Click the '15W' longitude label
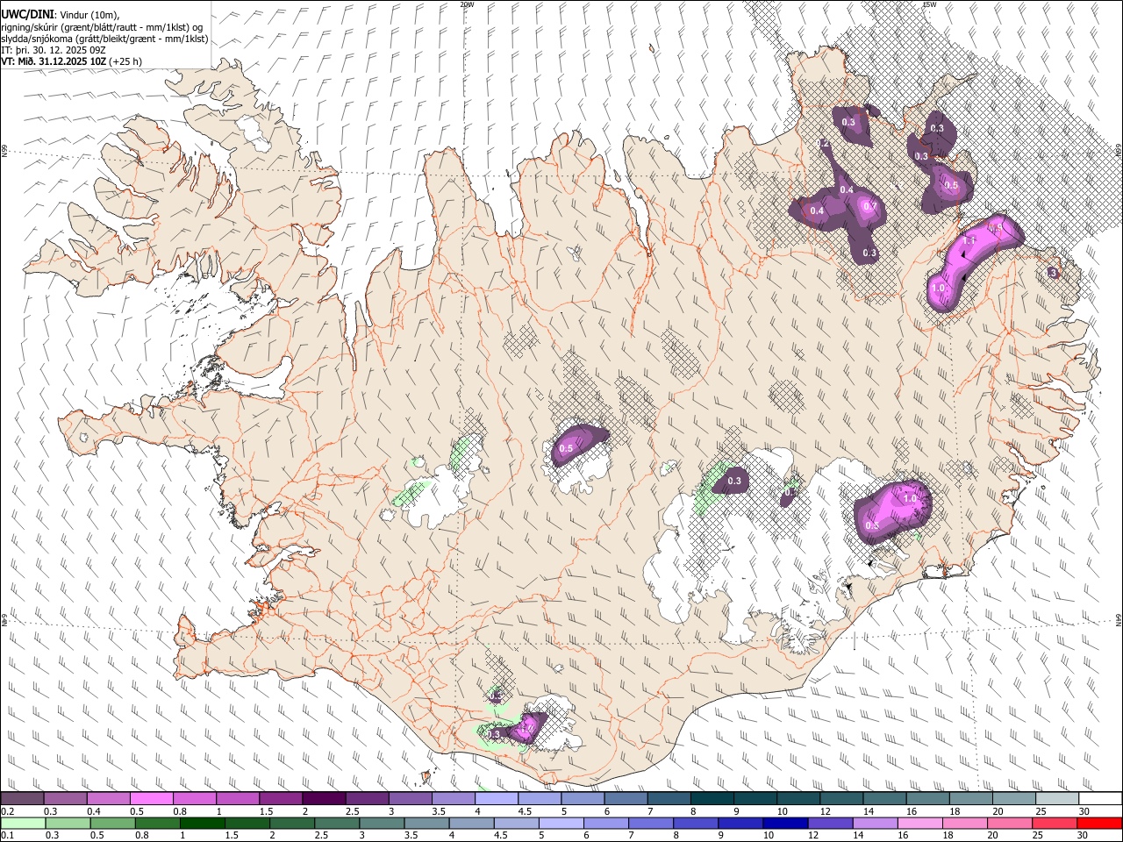Screen dimensions: 1123x842 (929, 4)
